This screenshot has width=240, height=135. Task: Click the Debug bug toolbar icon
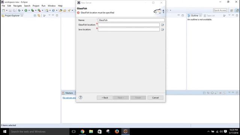(19, 10)
